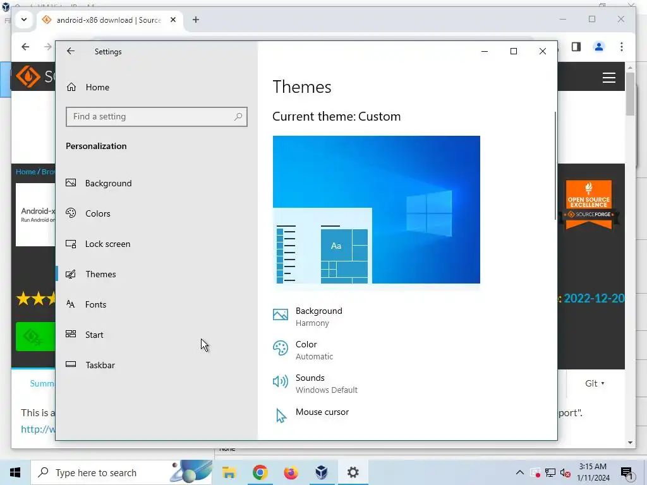Click the muted volume tray icon
The height and width of the screenshot is (485, 647).
pyautogui.click(x=565, y=473)
